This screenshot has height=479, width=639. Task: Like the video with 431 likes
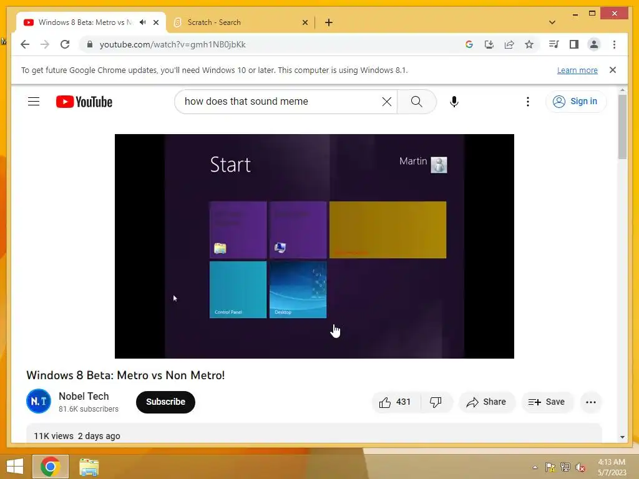pos(395,402)
